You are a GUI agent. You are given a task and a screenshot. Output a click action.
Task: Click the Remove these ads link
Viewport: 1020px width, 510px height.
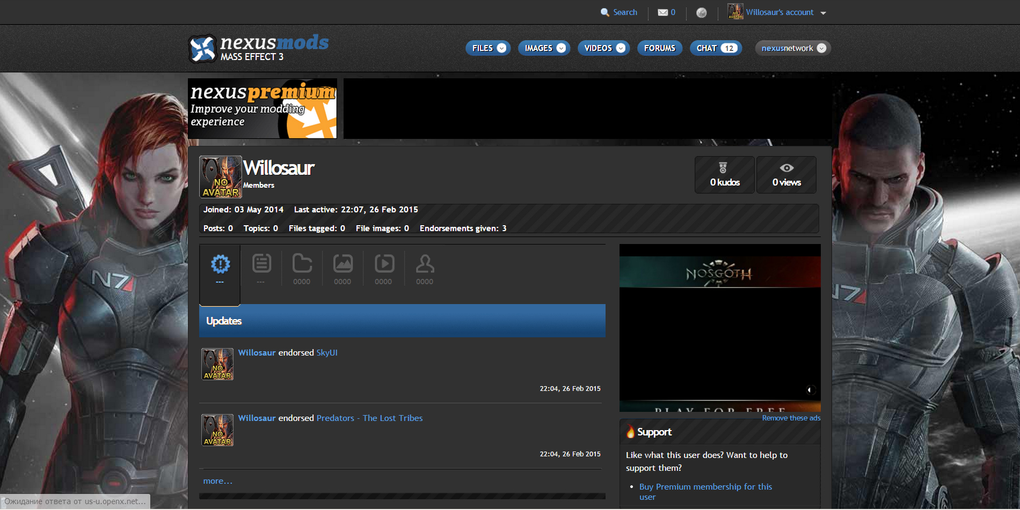(x=791, y=418)
